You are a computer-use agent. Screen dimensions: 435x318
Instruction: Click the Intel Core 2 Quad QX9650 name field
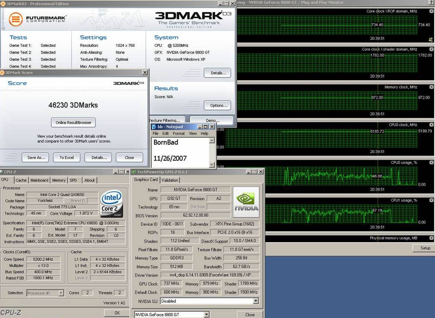tap(62, 194)
